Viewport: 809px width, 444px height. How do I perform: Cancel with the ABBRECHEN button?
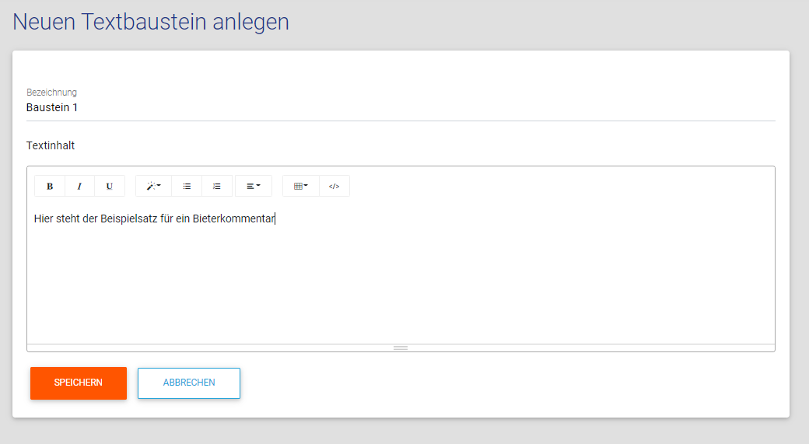coord(189,383)
